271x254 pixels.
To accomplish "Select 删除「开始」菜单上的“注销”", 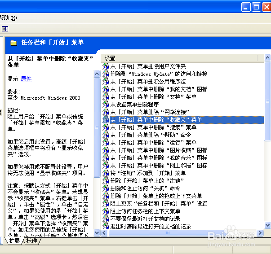I will [x=147, y=181].
